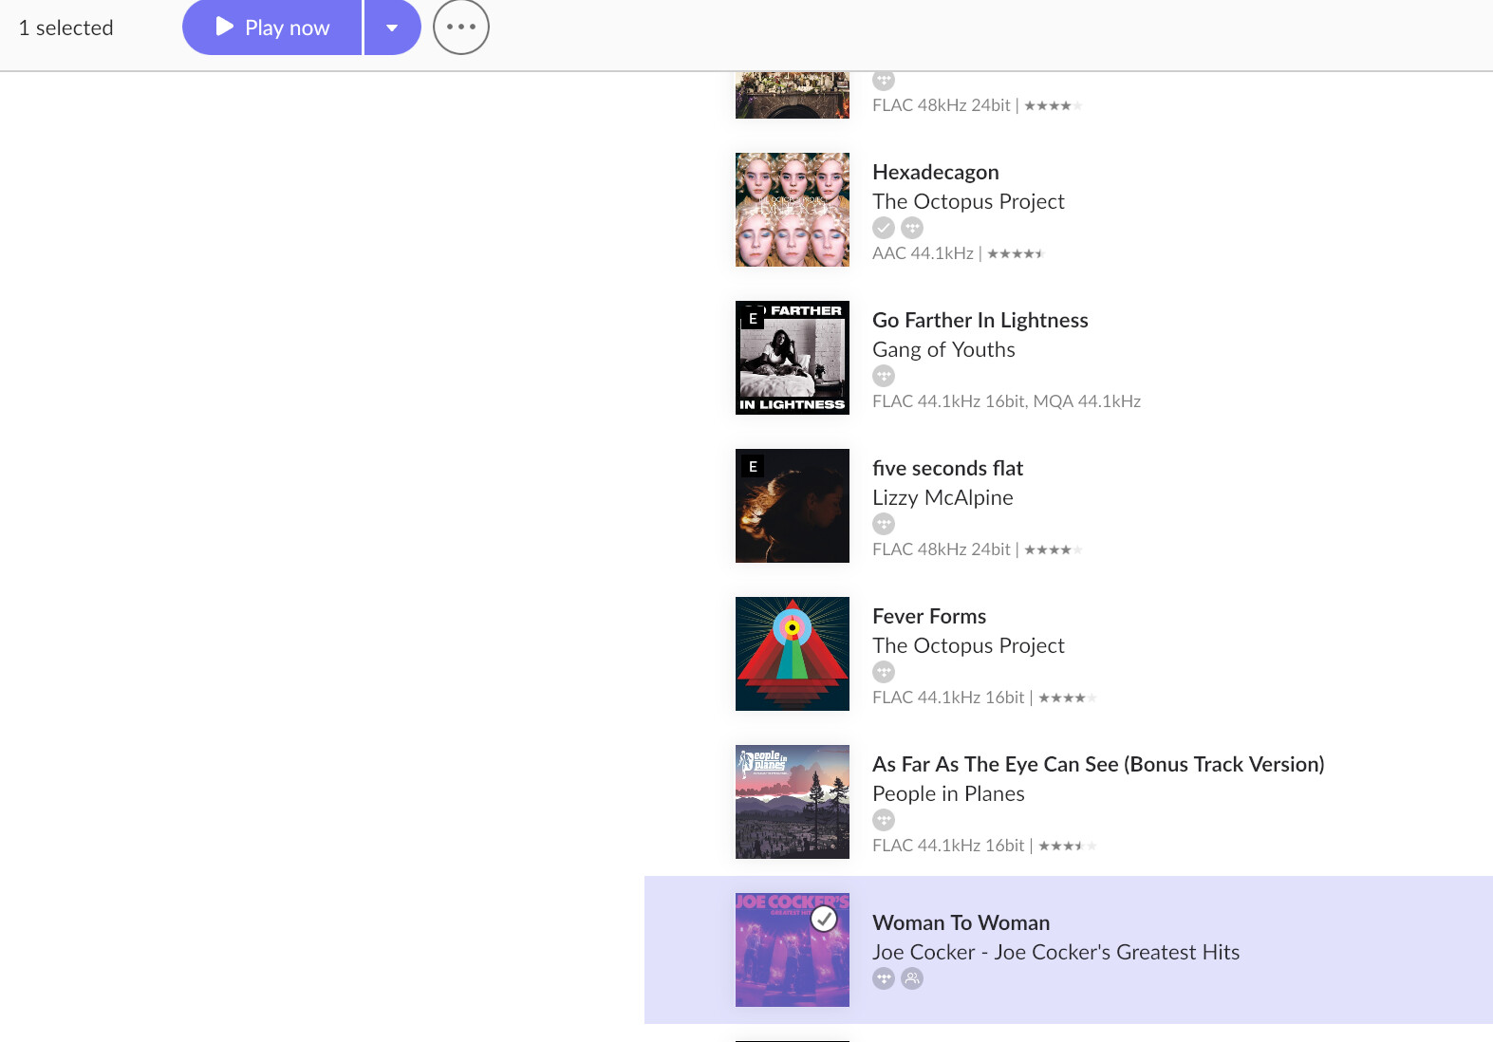Open the five seconds flat album title
The height and width of the screenshot is (1042, 1493).
coord(947,468)
